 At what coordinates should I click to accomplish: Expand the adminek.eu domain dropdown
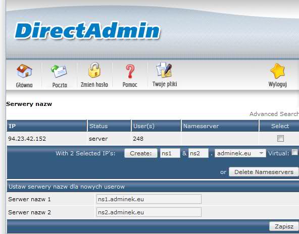click(x=240, y=153)
